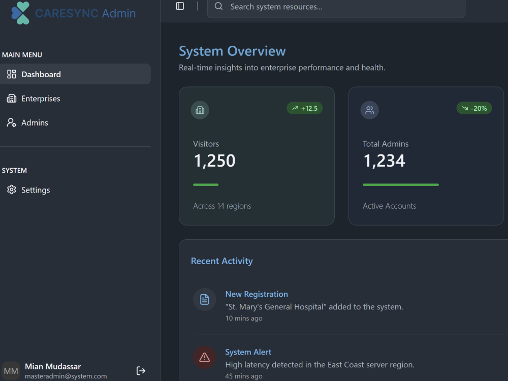Click the SYSTEM section label
This screenshot has width=508, height=381.
pos(14,170)
